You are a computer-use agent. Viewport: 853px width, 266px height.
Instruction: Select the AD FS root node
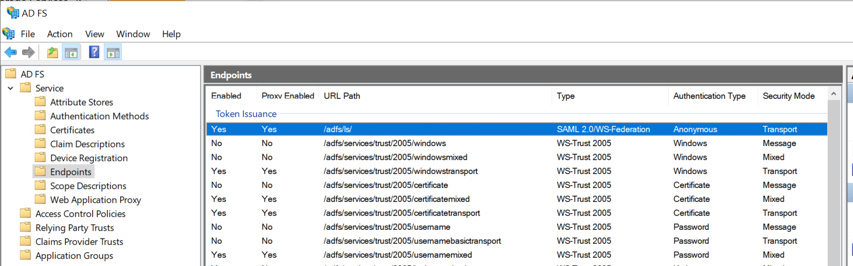point(32,74)
